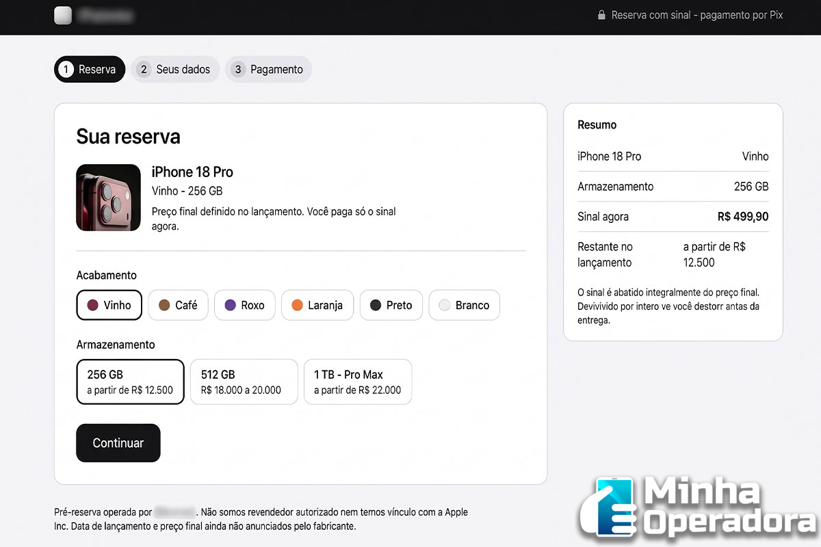Click the 'Sua reserva' heading
Image resolution: width=821 pixels, height=547 pixels.
128,136
